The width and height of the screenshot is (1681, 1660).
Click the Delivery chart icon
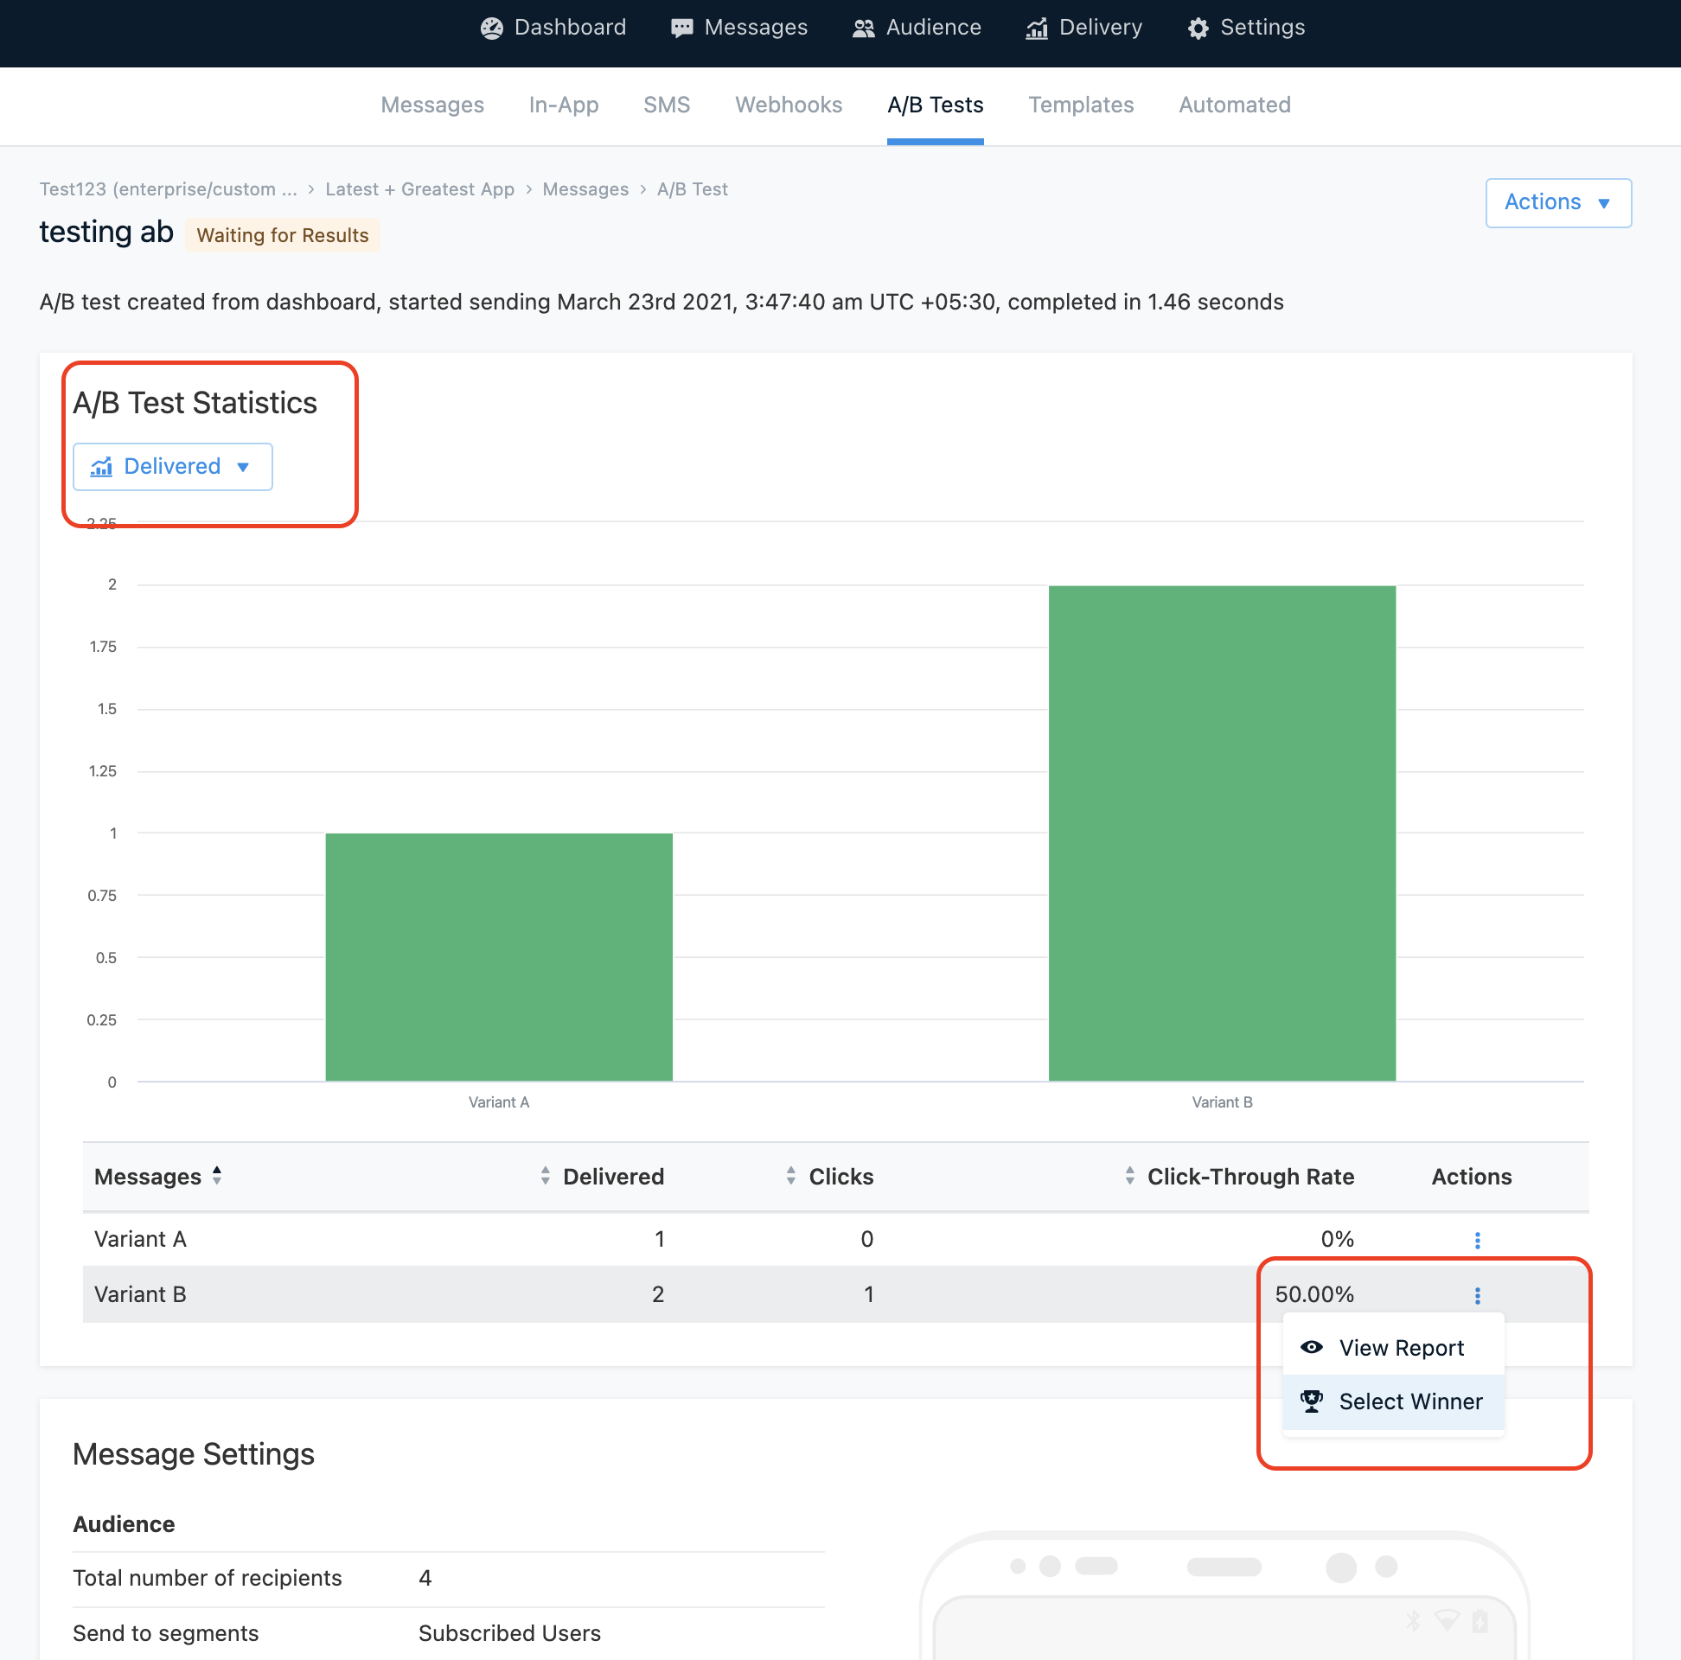[x=1036, y=28]
